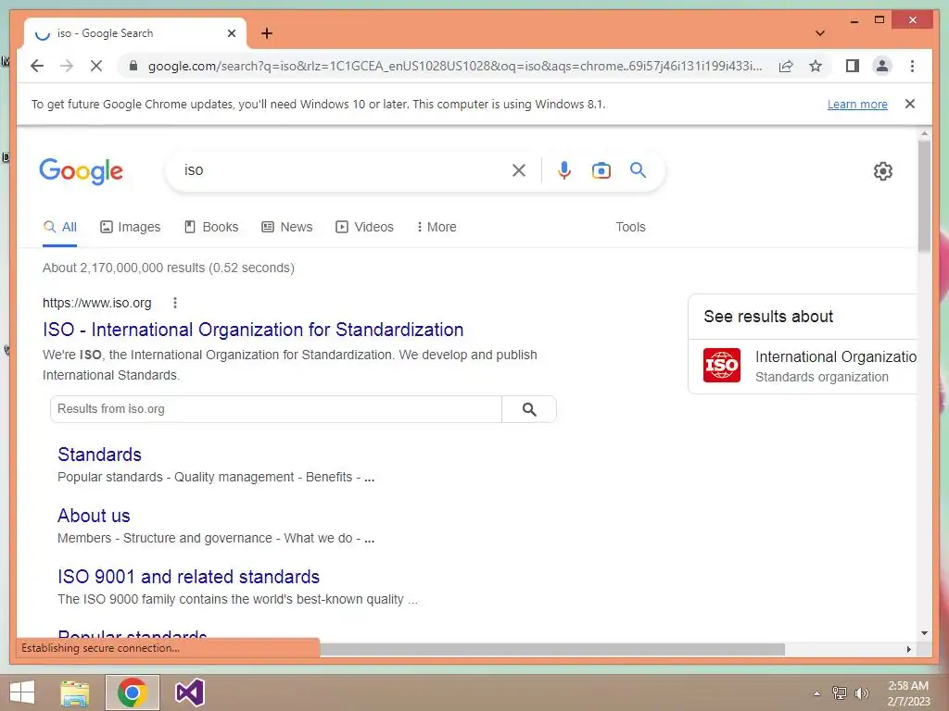Switch to the News tab
The image size is (949, 711).
(x=287, y=228)
